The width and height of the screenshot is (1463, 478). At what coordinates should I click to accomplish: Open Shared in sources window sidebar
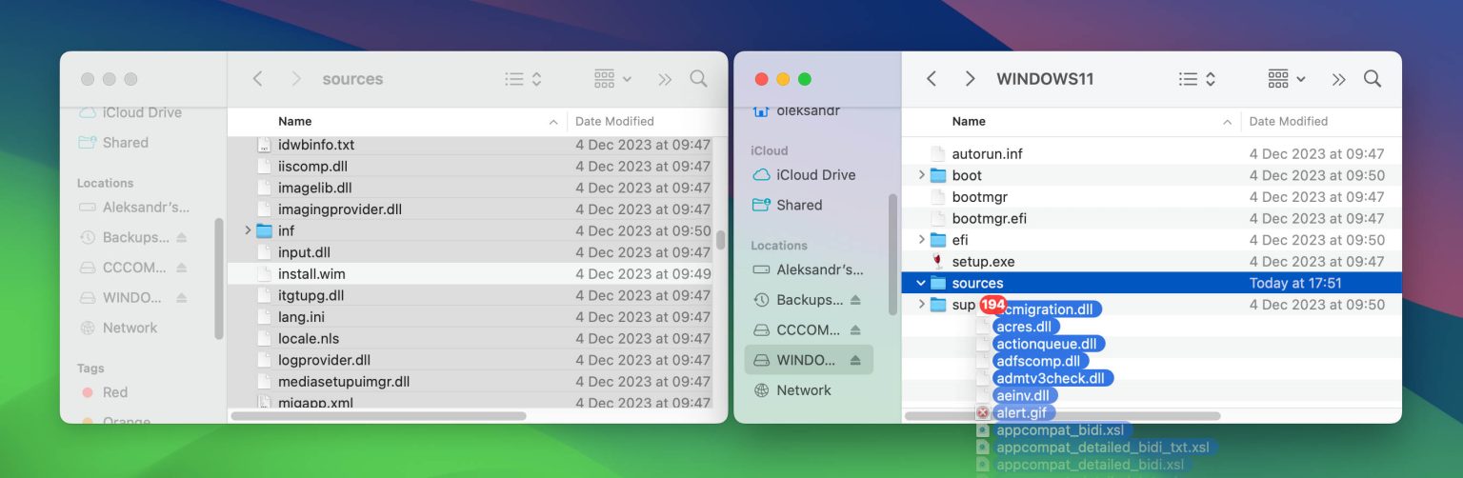pyautogui.click(x=114, y=143)
